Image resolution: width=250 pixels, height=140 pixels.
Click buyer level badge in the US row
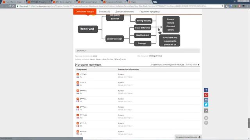pos(78,131)
